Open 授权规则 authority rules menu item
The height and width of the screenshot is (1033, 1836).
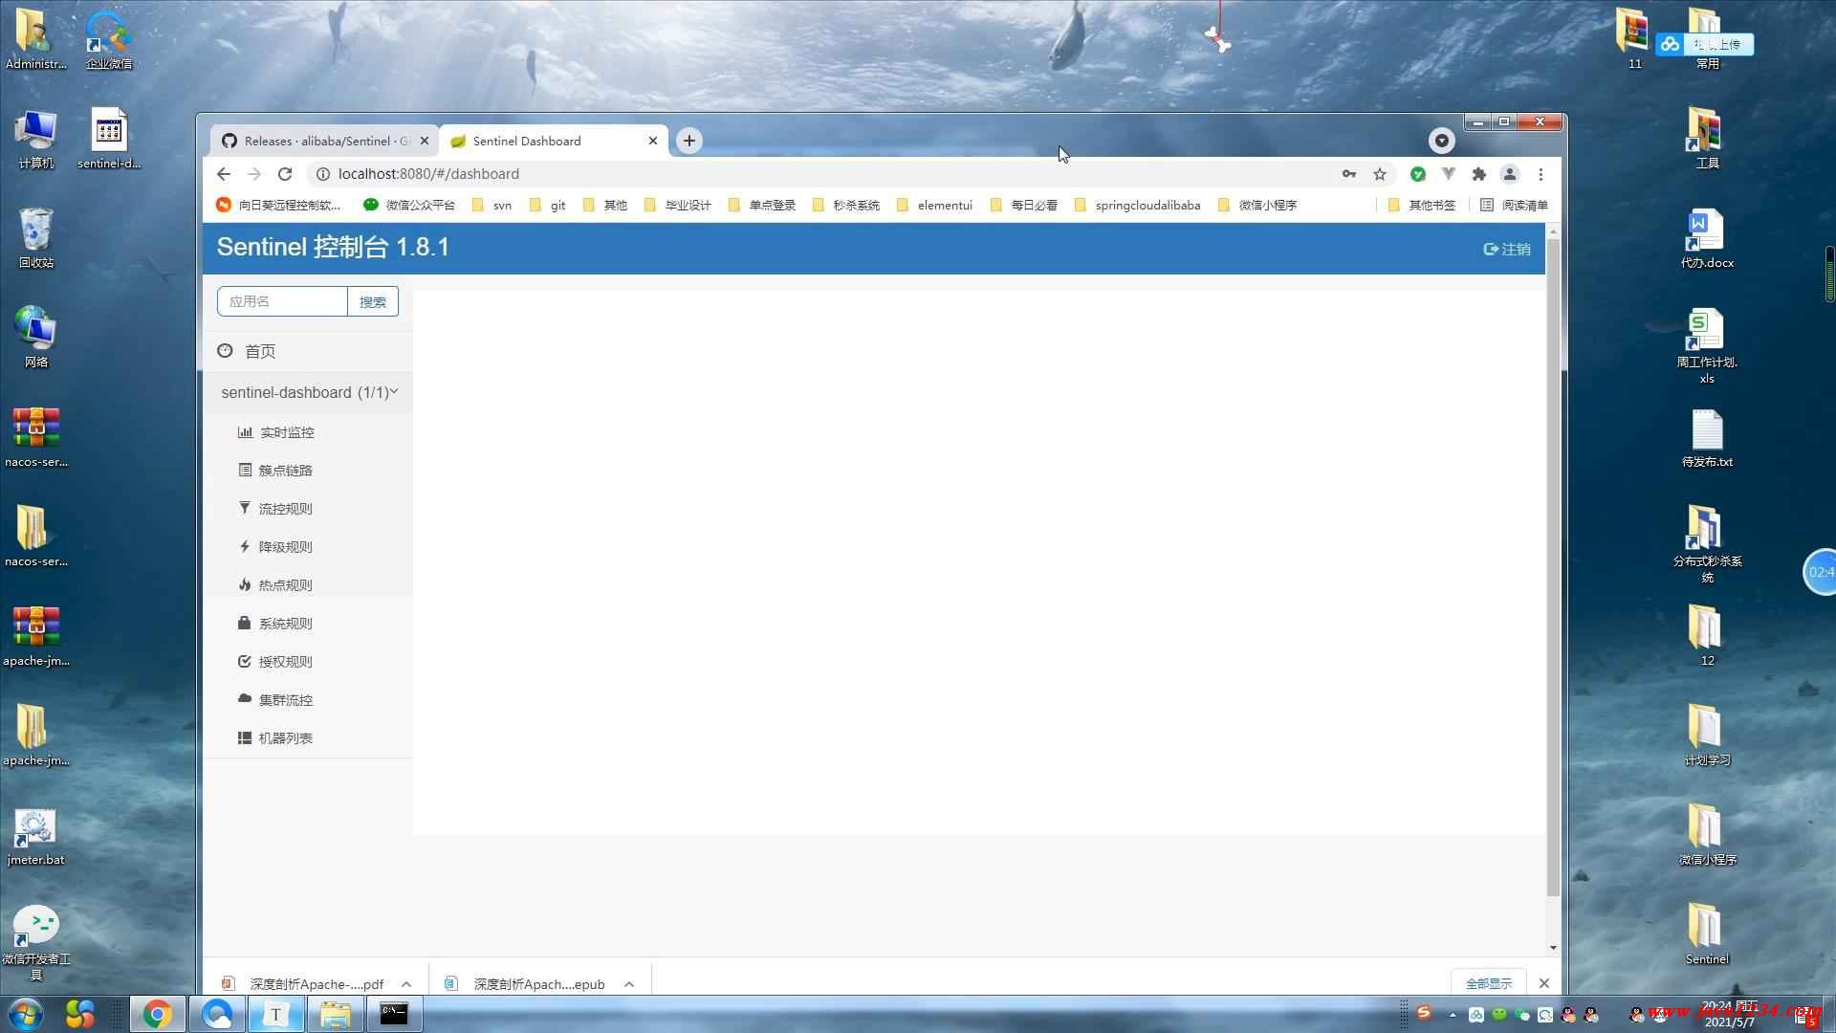275,662
